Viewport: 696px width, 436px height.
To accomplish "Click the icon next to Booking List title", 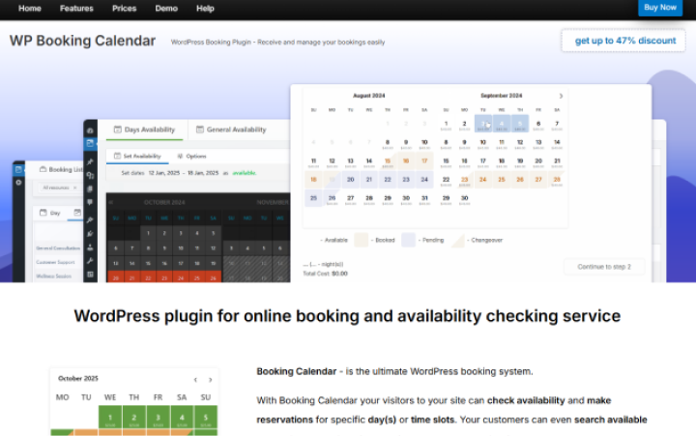I will (x=43, y=169).
